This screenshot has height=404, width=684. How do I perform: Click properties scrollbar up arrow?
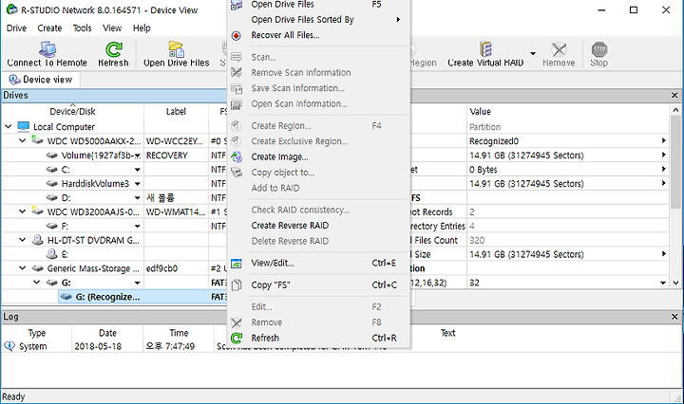click(675, 110)
